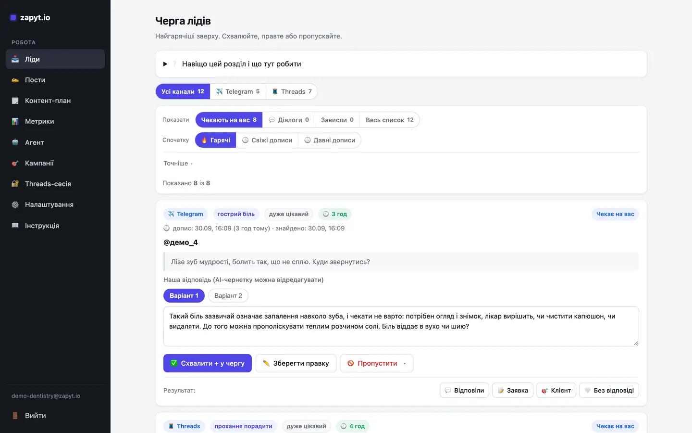This screenshot has height=433, width=692.
Task: Open Налаштування gear icon in sidebar
Action: 15,204
